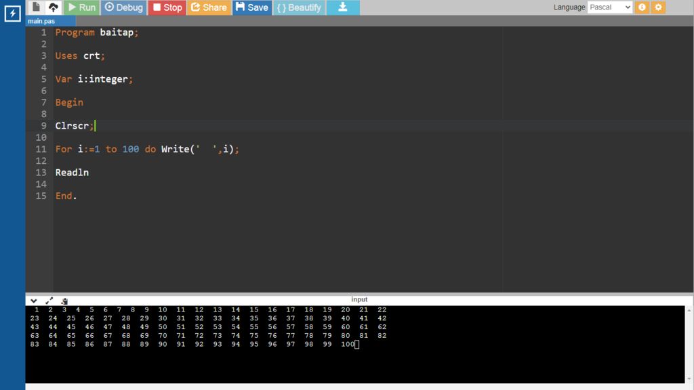Open settings with the orange gear icon

[x=659, y=7]
